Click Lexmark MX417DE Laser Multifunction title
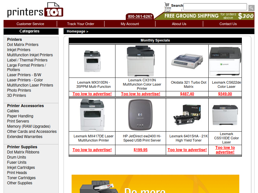258x193 pixels. coord(94,138)
